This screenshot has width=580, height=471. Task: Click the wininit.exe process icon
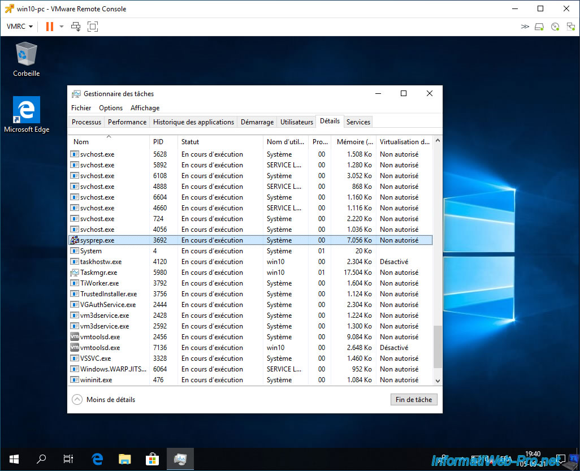[x=75, y=379]
